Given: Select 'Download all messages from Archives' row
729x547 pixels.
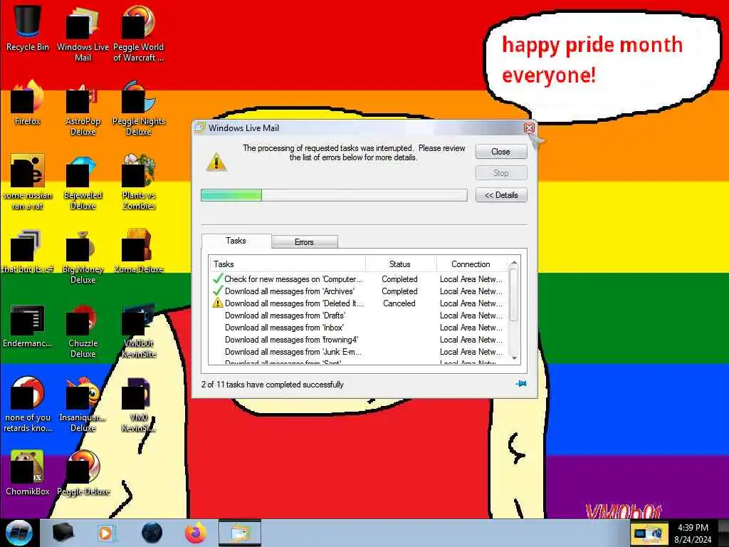Looking at the screenshot, I should coord(358,291).
